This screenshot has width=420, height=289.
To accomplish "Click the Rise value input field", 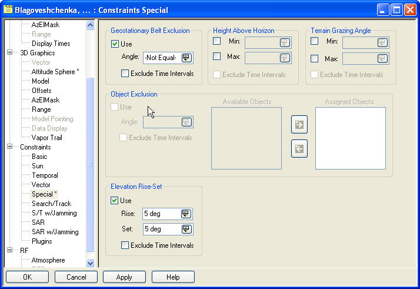I will pos(161,214).
